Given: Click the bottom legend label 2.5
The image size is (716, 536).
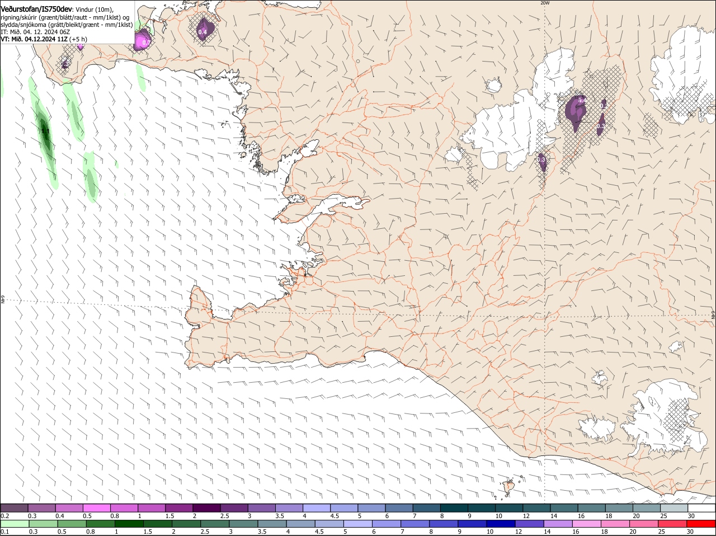Looking at the screenshot, I should [205, 532].
